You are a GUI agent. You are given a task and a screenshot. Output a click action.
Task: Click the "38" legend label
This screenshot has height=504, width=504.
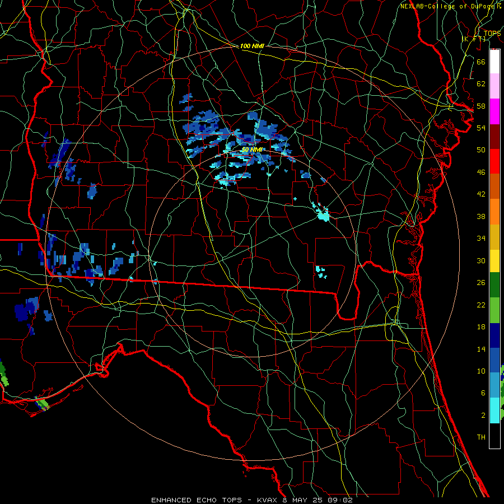pos(481,216)
